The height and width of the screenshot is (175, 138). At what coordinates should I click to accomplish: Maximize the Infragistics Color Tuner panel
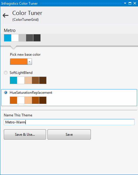tap(130, 3)
